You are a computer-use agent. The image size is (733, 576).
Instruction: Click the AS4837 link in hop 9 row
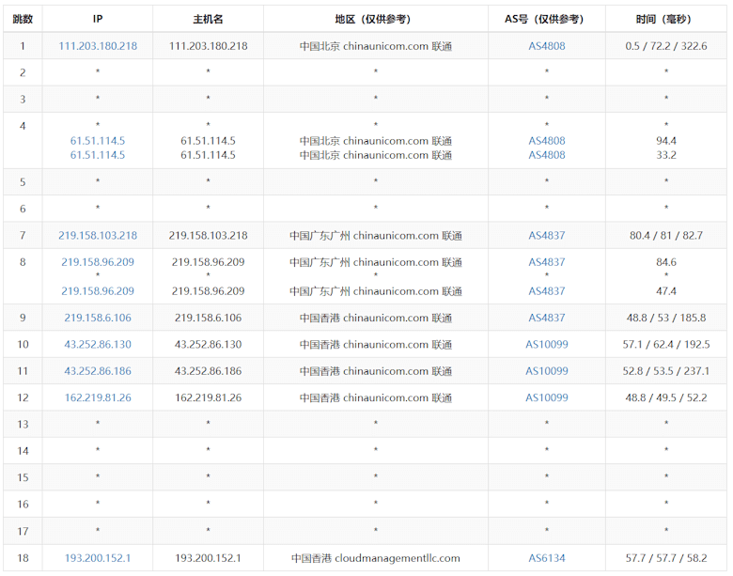[547, 318]
